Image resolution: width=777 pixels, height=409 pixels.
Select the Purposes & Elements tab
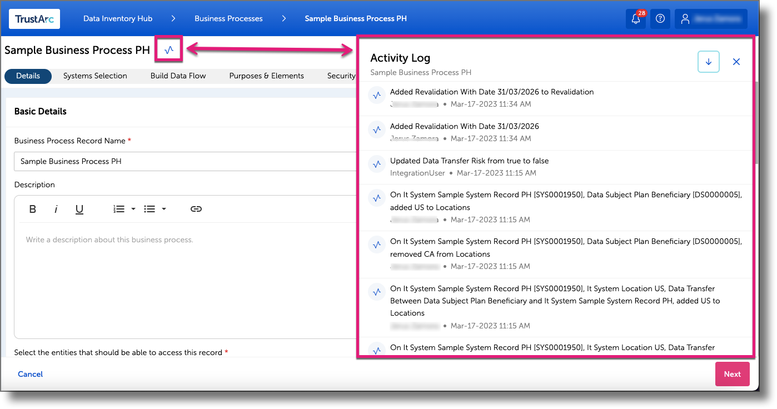tap(266, 76)
